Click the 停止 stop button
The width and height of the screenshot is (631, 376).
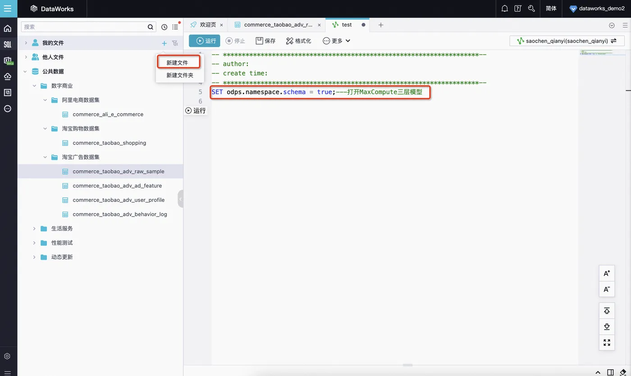pyautogui.click(x=235, y=41)
